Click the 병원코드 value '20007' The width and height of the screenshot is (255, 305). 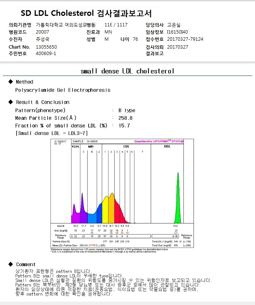(42, 32)
